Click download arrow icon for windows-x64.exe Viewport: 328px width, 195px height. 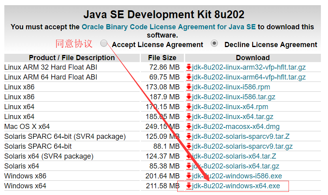click(x=189, y=186)
